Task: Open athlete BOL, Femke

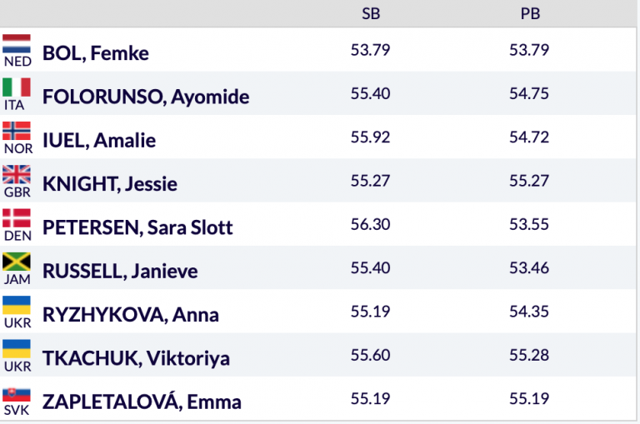Action: pyautogui.click(x=96, y=53)
